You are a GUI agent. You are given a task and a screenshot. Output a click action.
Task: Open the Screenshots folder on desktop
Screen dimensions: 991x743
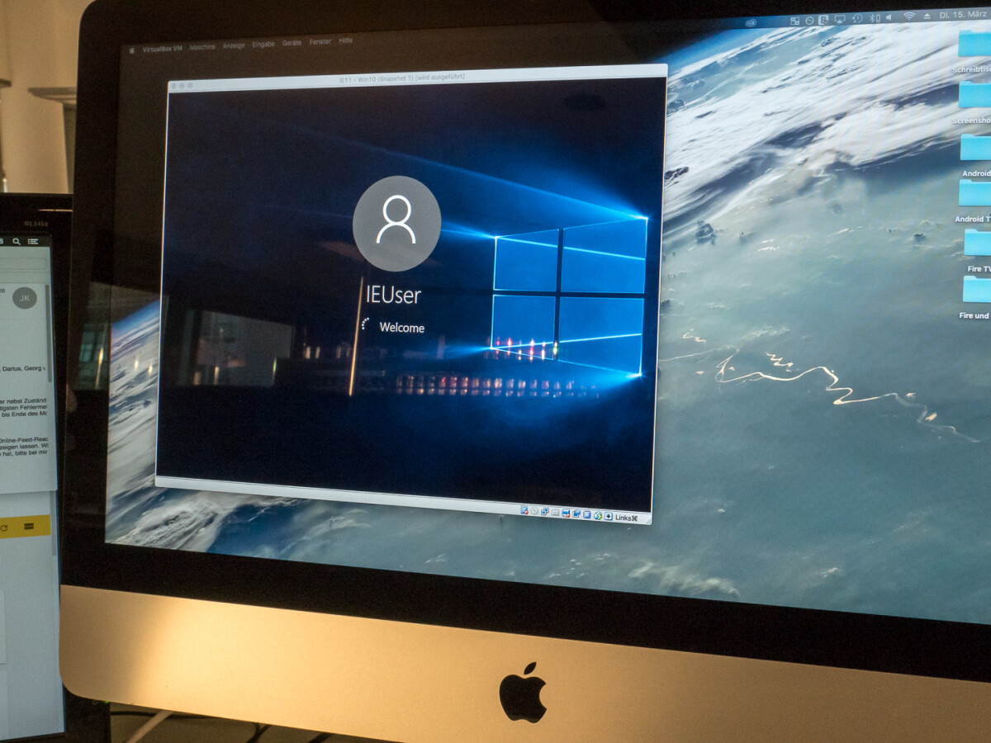click(x=975, y=95)
